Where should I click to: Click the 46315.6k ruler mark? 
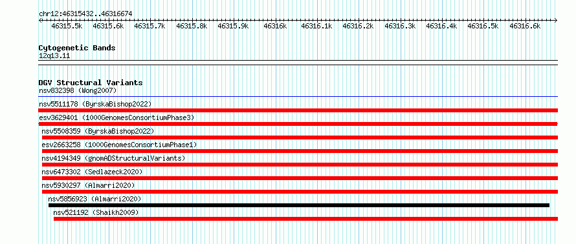(x=108, y=26)
